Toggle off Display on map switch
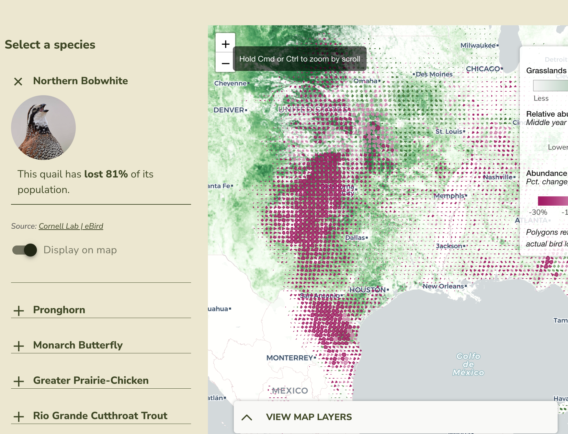Viewport: 568px width, 434px height. click(x=25, y=250)
